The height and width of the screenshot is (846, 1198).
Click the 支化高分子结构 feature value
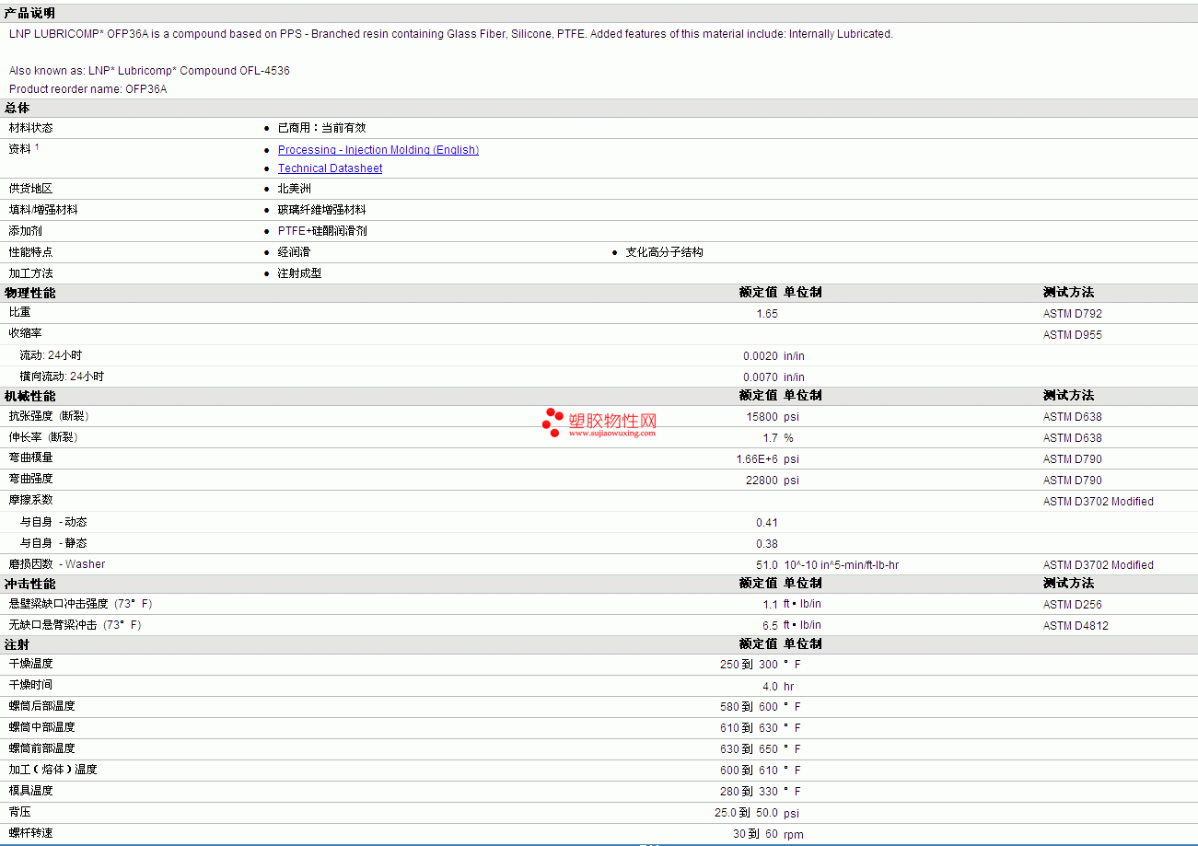(x=665, y=252)
